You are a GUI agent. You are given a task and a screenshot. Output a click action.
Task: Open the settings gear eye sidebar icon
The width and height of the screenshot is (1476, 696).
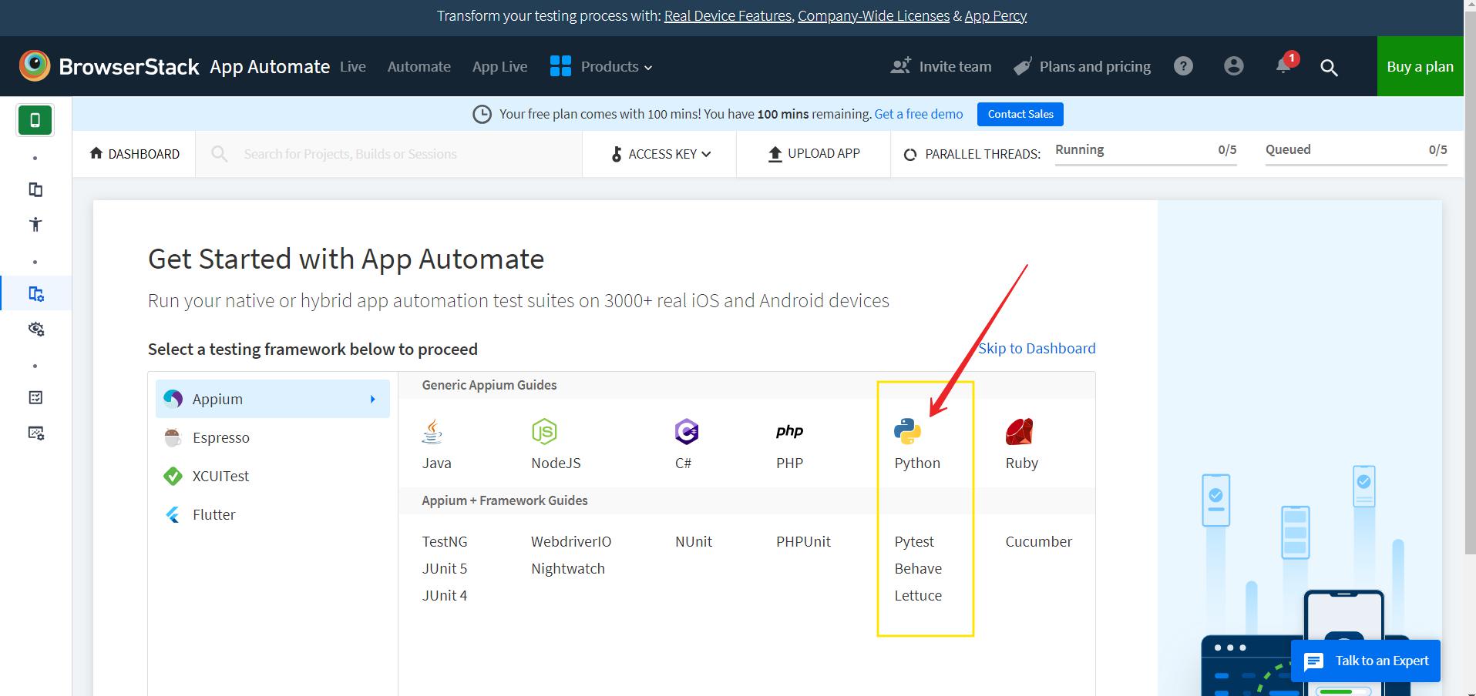click(x=35, y=329)
